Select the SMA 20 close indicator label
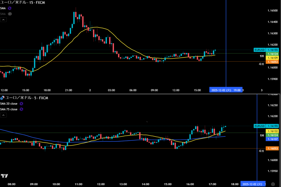 9,104
